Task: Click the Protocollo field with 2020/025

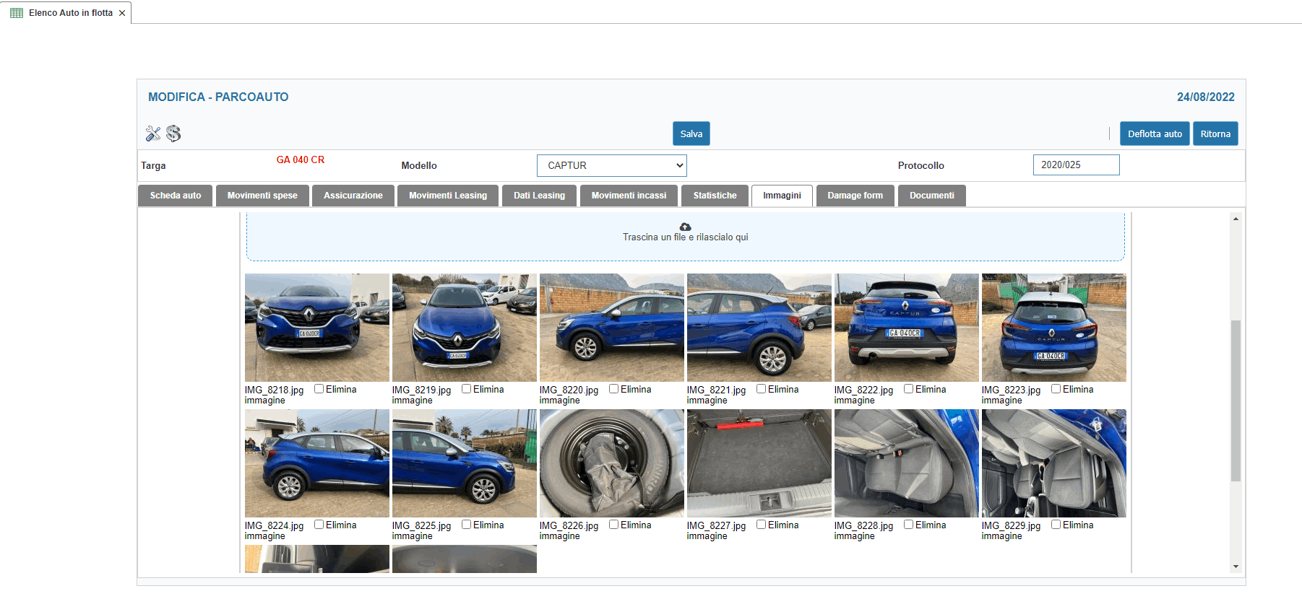Action: click(x=1076, y=165)
